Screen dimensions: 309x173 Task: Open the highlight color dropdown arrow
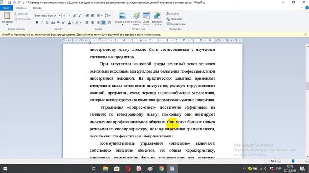pyautogui.click(x=81, y=23)
